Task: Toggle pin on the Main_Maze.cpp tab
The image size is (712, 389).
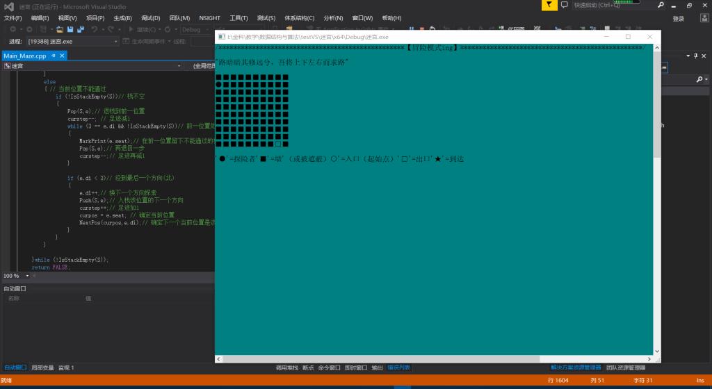Action: (x=54, y=56)
